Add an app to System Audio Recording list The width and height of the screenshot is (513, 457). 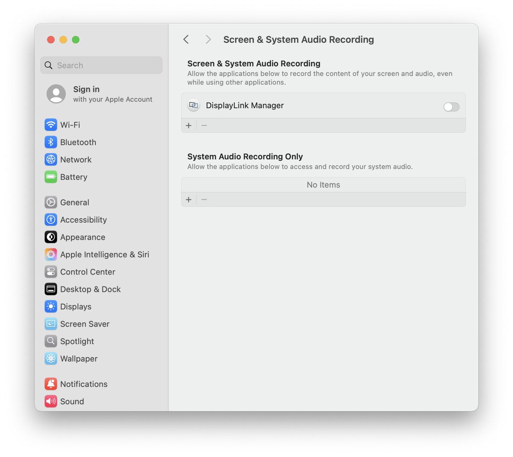click(189, 199)
